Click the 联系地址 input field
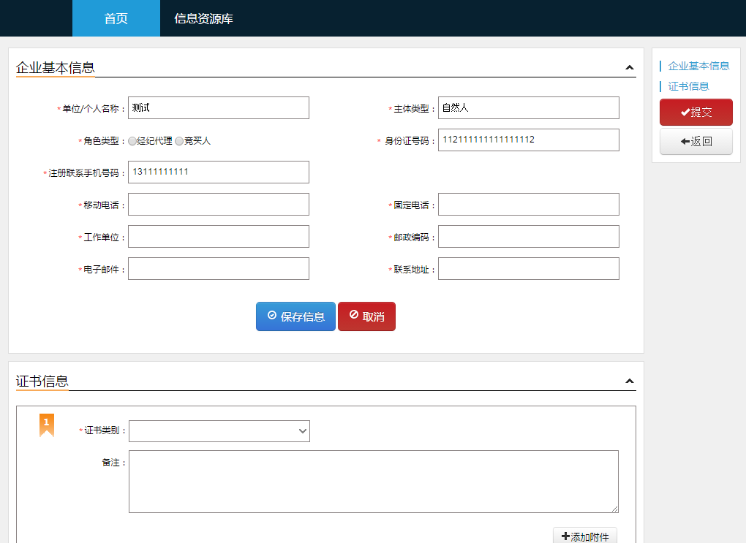Image resolution: width=746 pixels, height=543 pixels. point(528,269)
